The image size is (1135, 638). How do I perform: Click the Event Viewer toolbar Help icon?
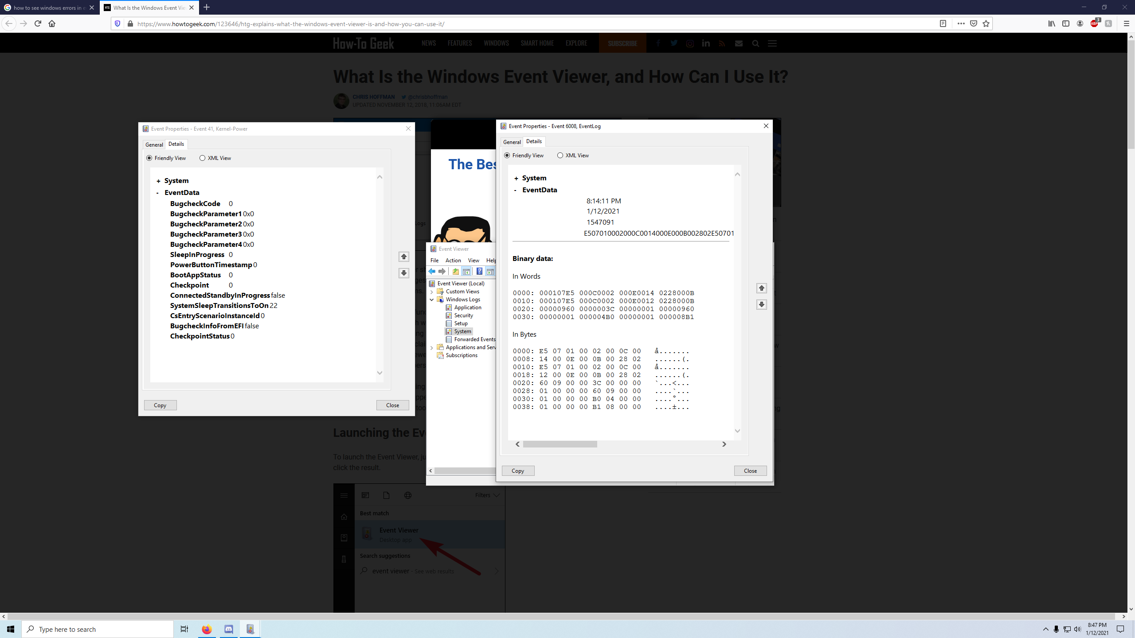tap(479, 272)
